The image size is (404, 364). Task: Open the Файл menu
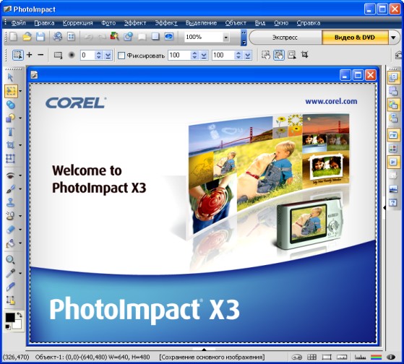[x=19, y=23]
